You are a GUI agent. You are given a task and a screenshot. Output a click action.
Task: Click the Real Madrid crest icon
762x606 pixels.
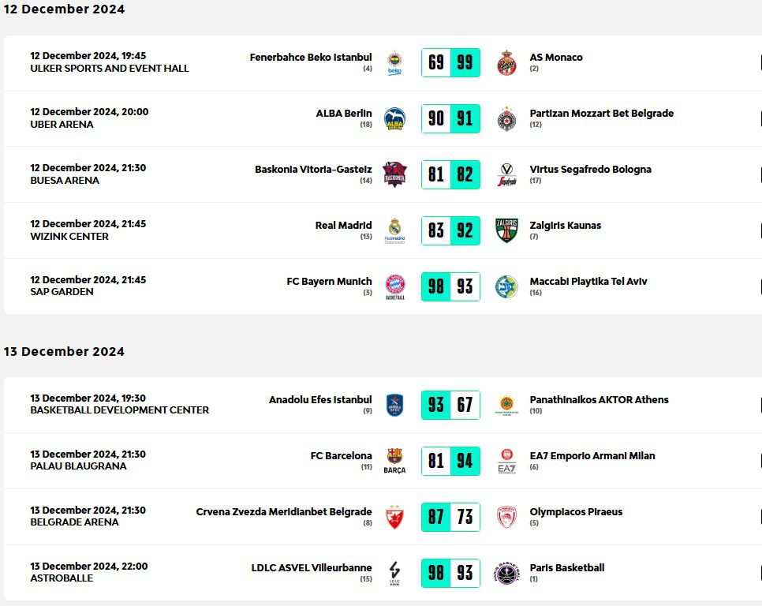(394, 230)
